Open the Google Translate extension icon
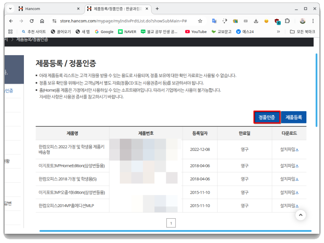324x243 pixels. point(214,21)
